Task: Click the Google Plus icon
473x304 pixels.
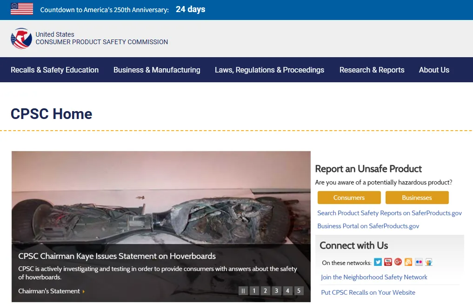Action: click(x=398, y=262)
